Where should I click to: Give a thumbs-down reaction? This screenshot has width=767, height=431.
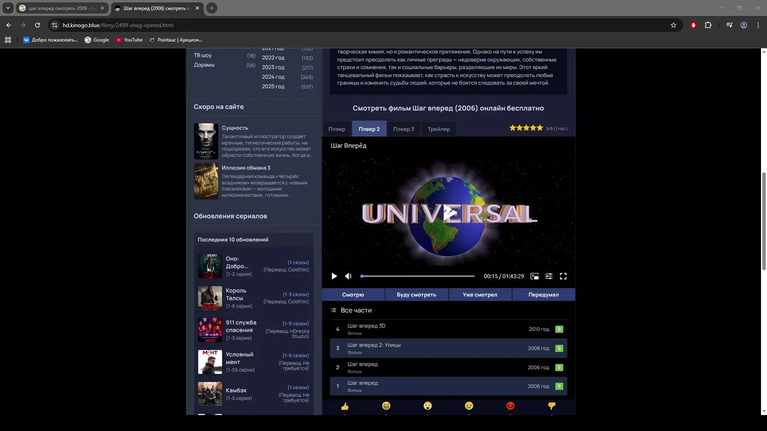[552, 406]
